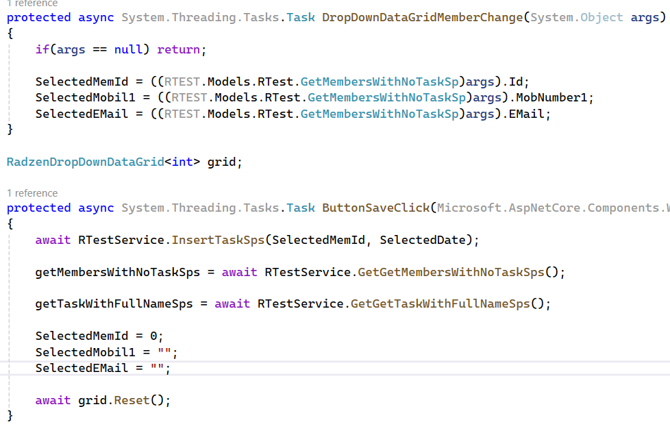Click the Reset method on grid
The width and height of the screenshot is (670, 433).
[x=132, y=401]
